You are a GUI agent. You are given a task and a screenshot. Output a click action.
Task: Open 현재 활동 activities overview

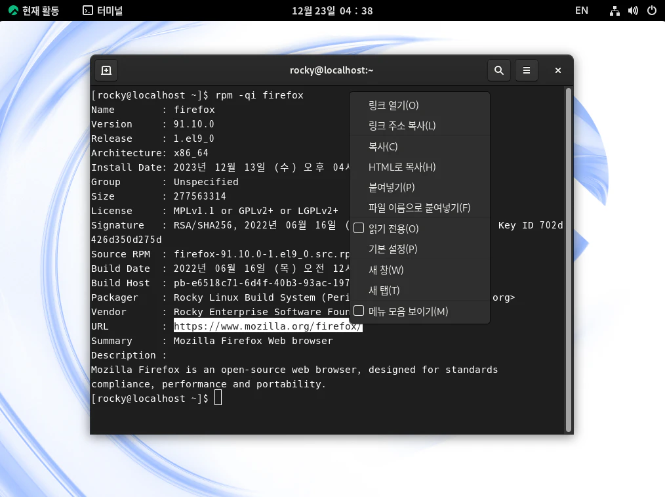tap(34, 11)
